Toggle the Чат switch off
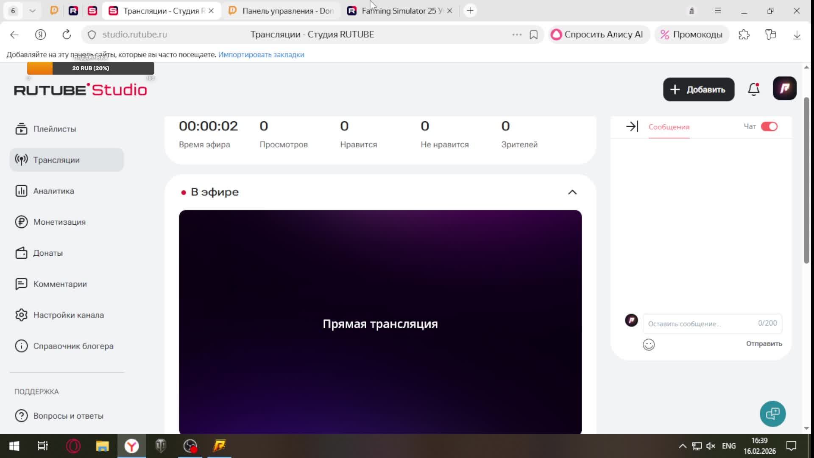 (769, 126)
